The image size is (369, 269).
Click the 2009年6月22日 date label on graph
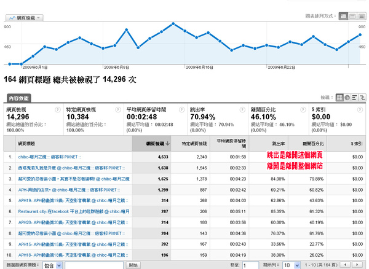click(x=282, y=68)
